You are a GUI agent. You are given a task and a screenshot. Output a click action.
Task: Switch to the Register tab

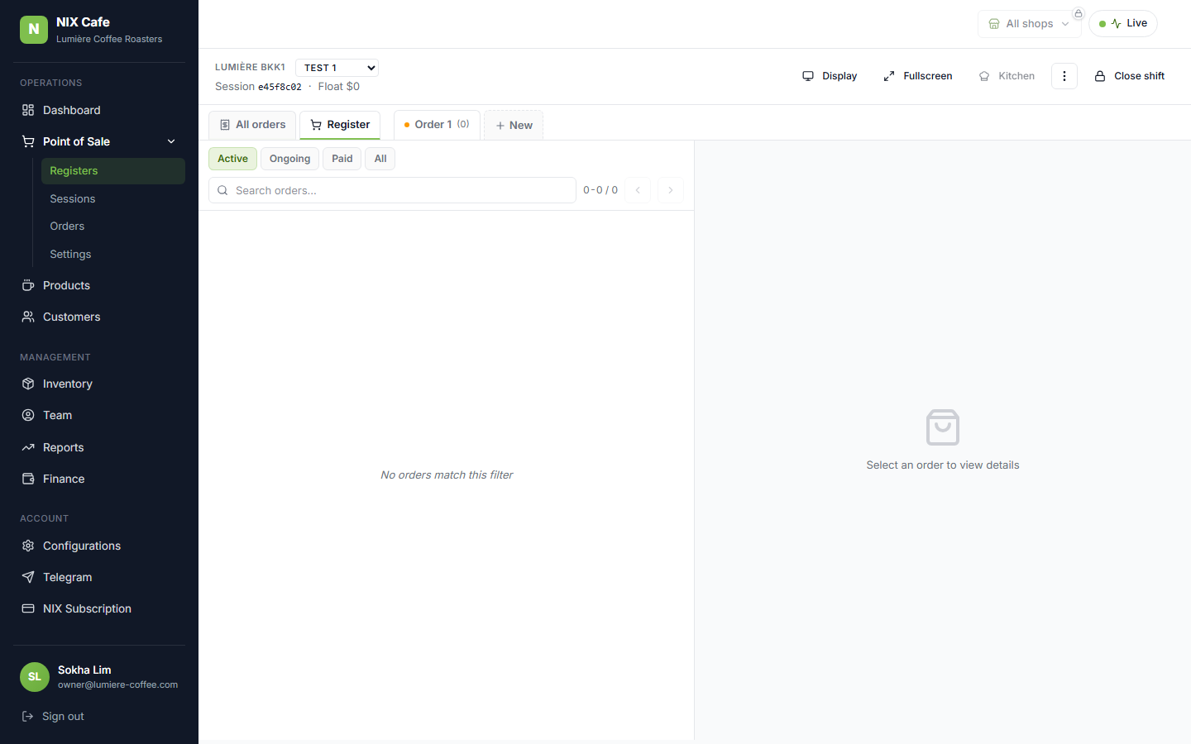coord(340,125)
